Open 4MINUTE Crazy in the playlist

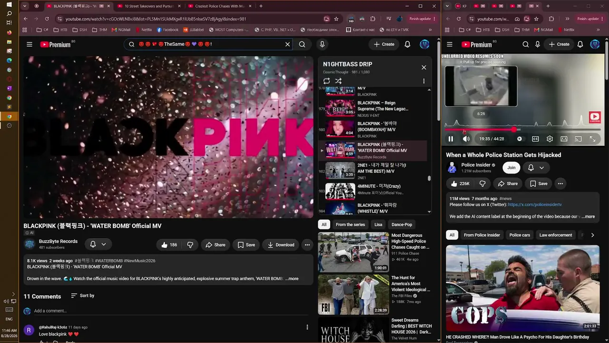(373, 191)
